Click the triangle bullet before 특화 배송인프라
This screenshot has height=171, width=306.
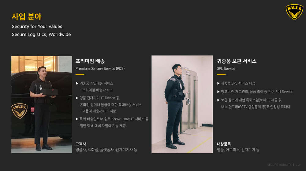point(77,119)
